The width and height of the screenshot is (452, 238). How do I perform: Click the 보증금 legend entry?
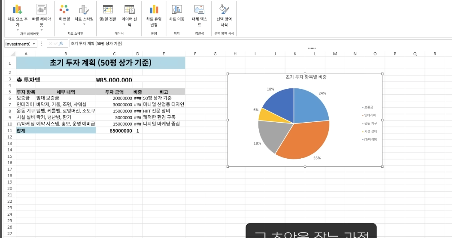tap(368, 107)
